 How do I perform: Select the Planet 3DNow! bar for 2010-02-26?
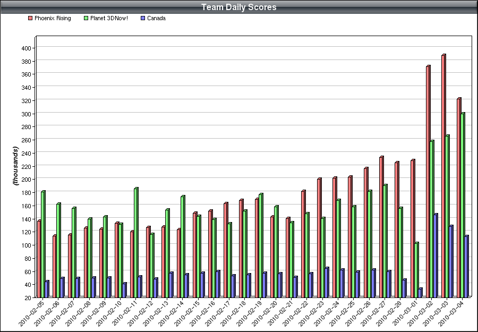coord(370,244)
